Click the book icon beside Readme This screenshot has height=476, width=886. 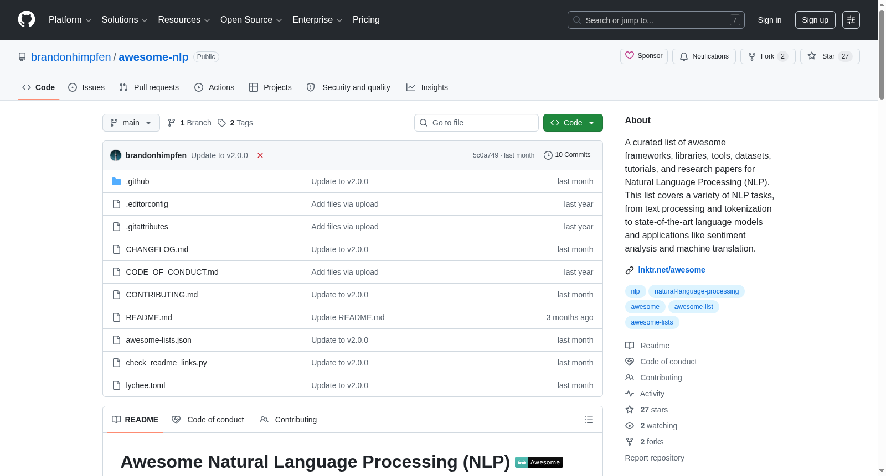630,346
